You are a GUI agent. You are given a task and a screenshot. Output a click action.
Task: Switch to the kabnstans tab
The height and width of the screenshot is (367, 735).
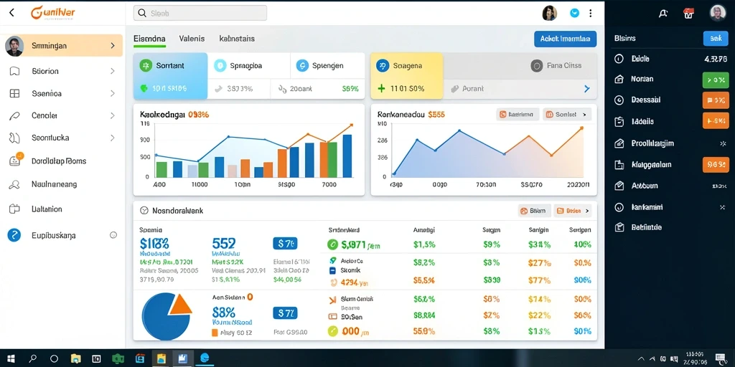pyautogui.click(x=237, y=39)
